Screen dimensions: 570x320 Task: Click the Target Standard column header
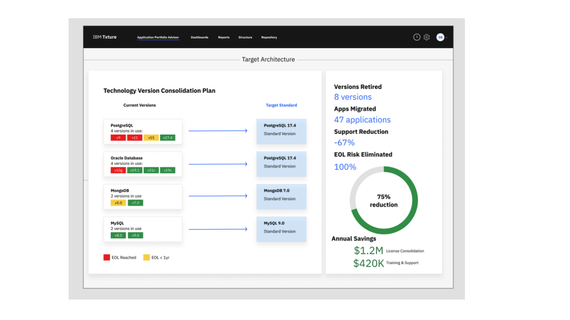281,105
